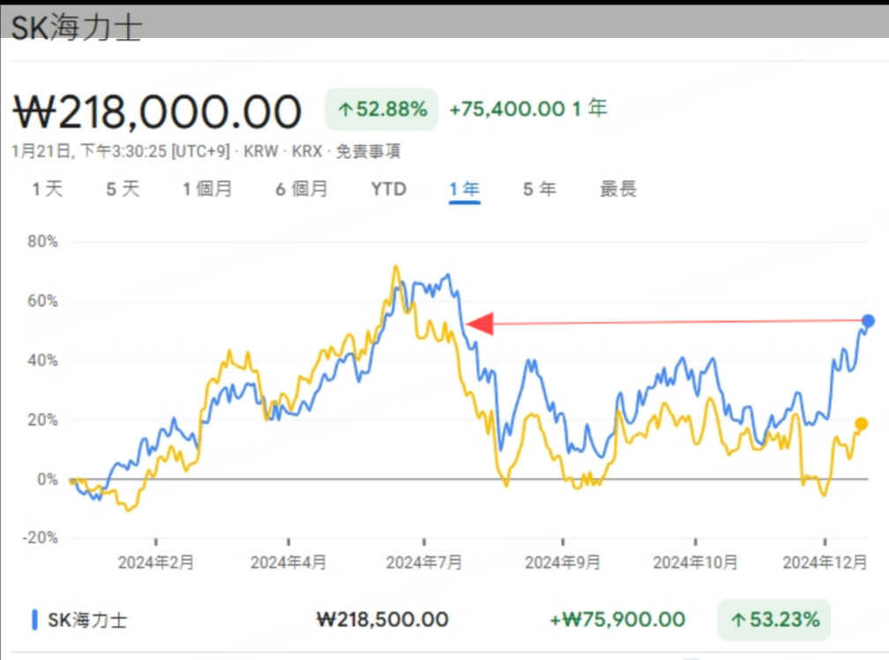Click the 53.23% legend percentage badge
Image resolution: width=889 pixels, height=660 pixels.
tap(774, 619)
